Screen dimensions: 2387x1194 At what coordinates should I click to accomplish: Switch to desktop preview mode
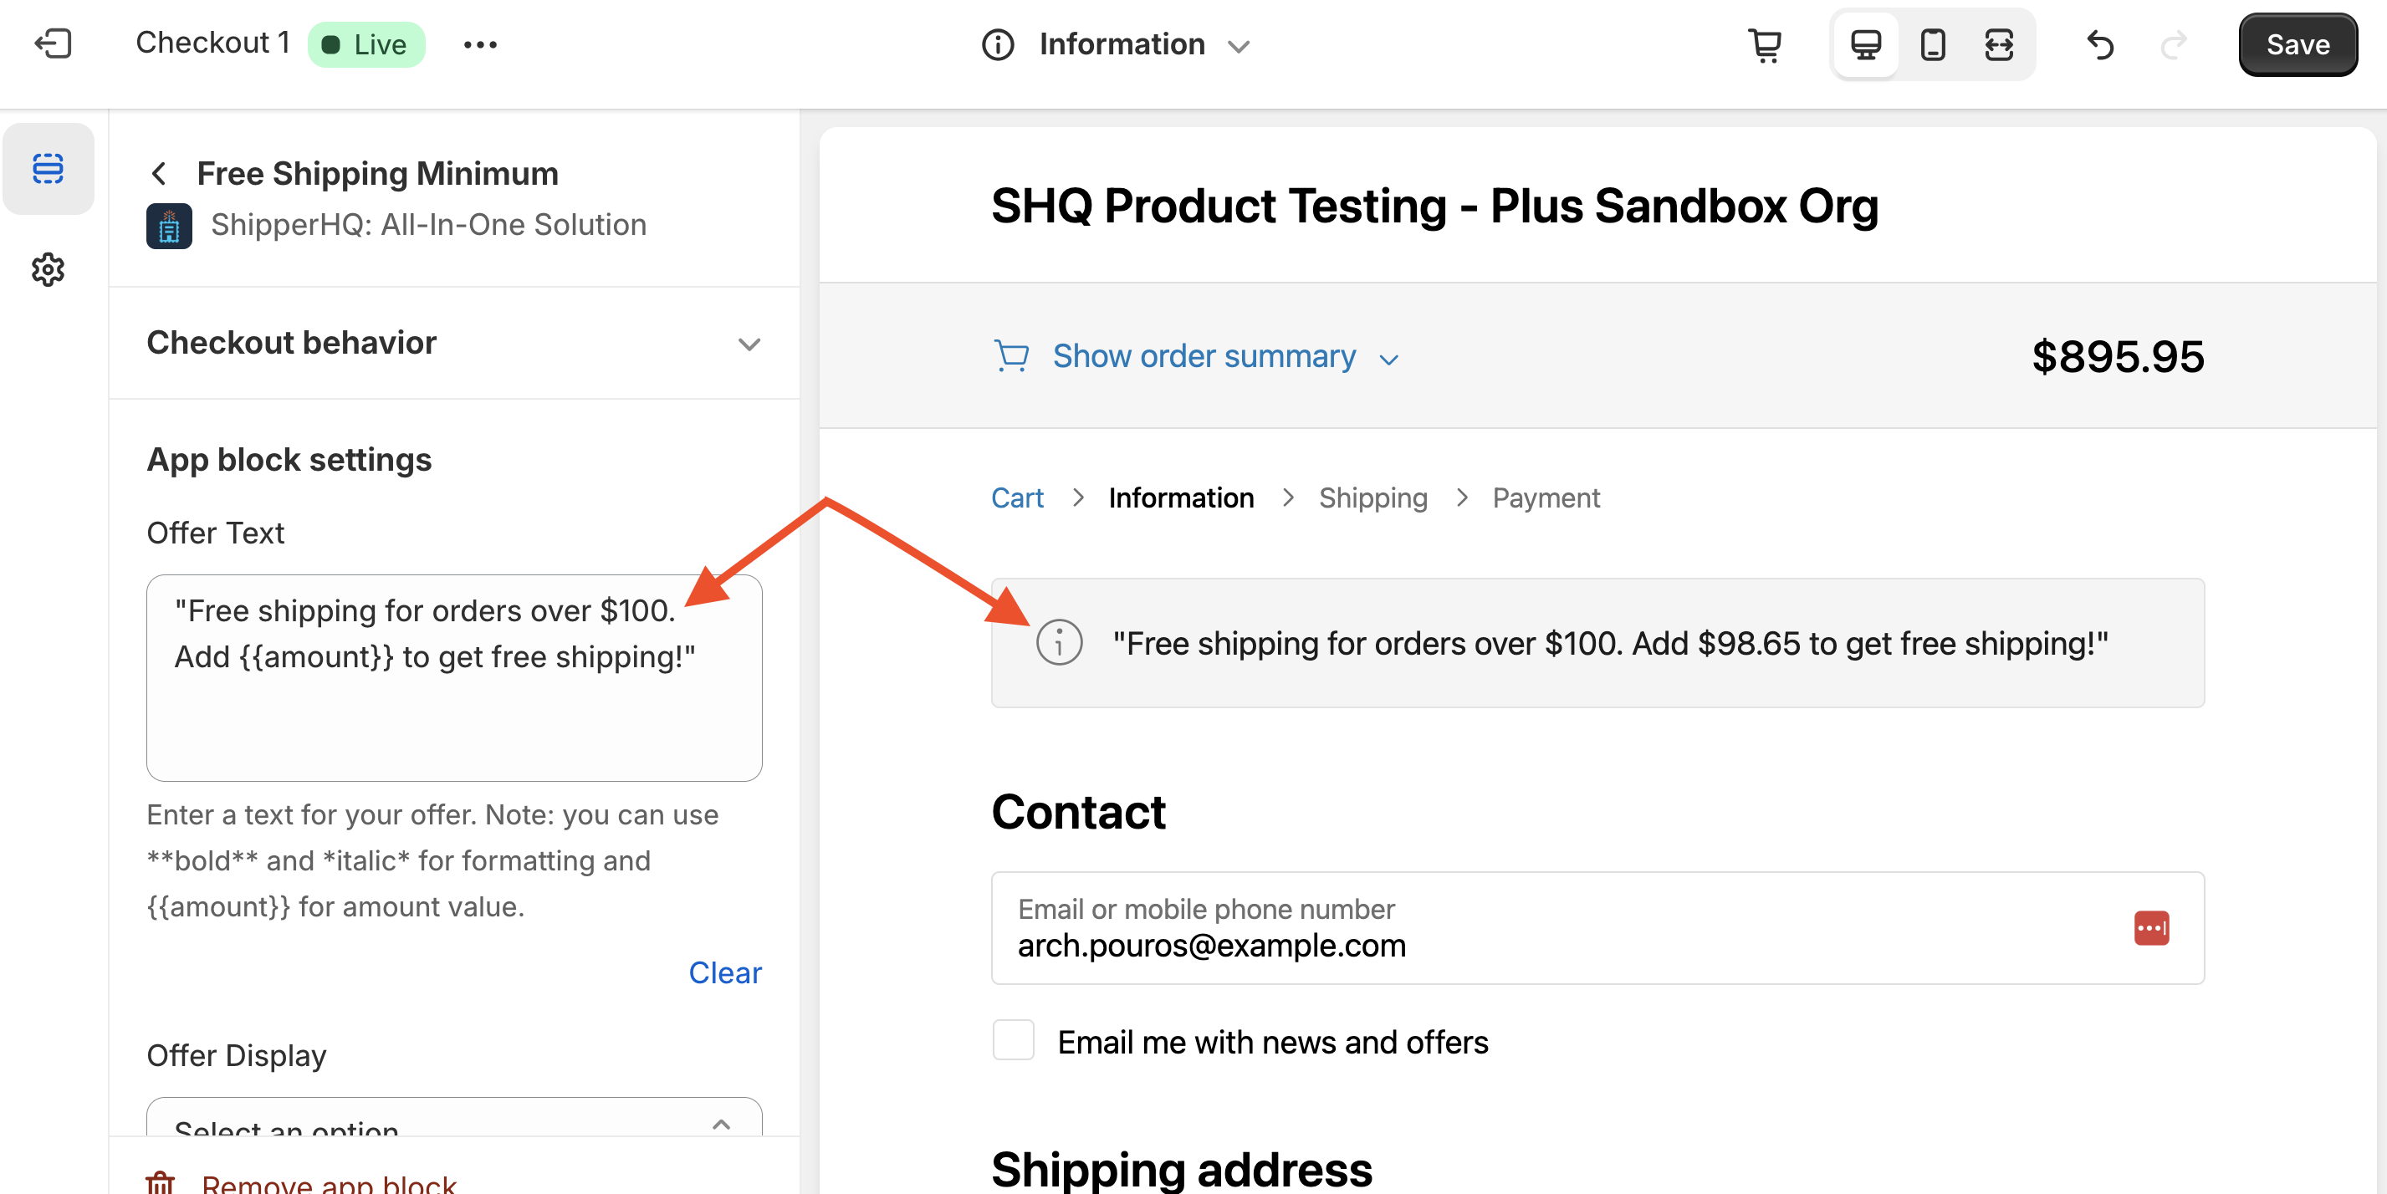coord(1865,44)
